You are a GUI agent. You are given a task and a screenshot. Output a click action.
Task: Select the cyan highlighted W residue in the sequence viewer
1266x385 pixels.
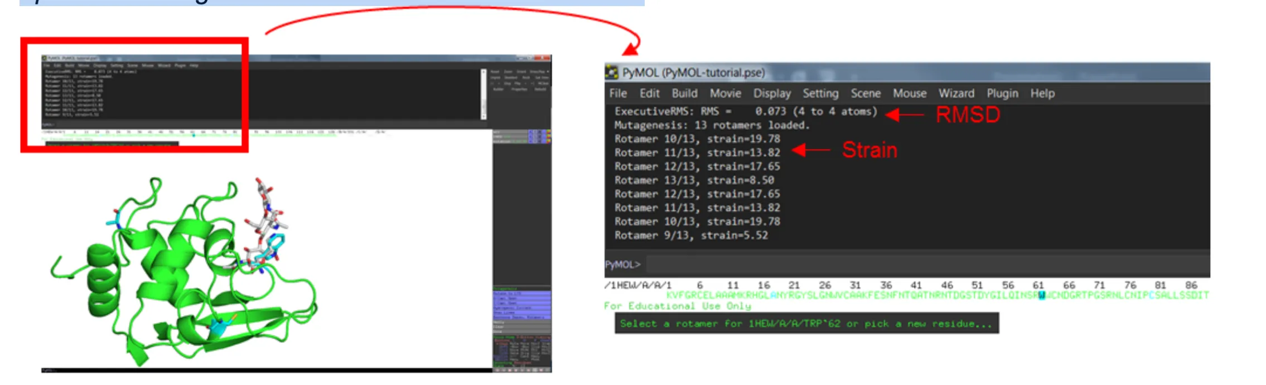click(x=1041, y=295)
